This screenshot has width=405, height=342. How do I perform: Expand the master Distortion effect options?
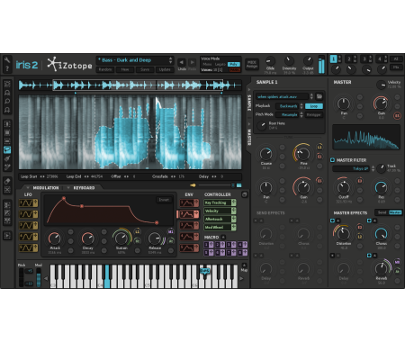tap(338, 220)
